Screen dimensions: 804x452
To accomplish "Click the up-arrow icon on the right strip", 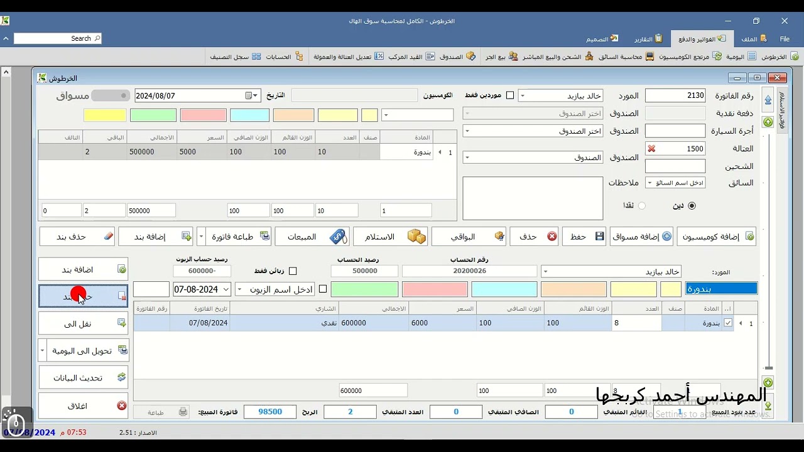I will coord(768,100).
